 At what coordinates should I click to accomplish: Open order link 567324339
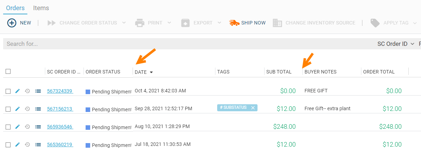click(60, 91)
